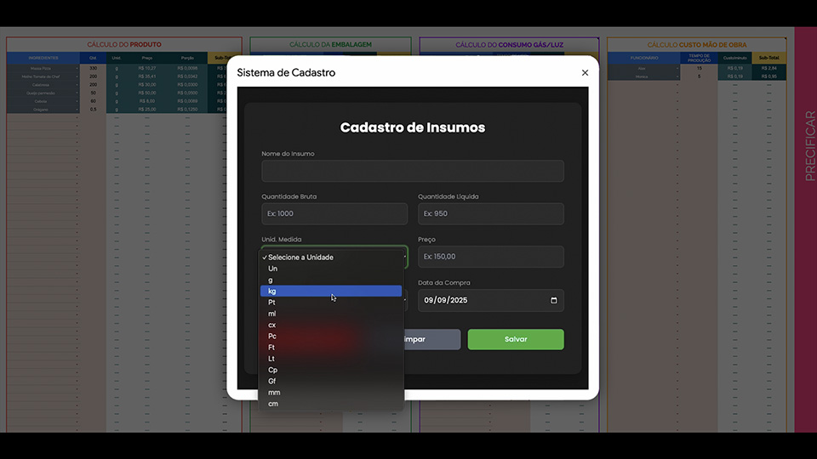Select 'g' in the unit dropdown
817x459 pixels.
tap(271, 280)
